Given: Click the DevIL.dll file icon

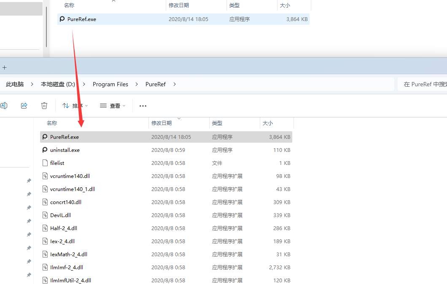Looking at the screenshot, I should click(45, 215).
